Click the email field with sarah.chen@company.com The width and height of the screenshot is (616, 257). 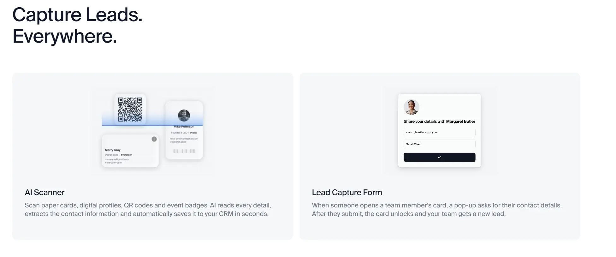click(x=439, y=132)
